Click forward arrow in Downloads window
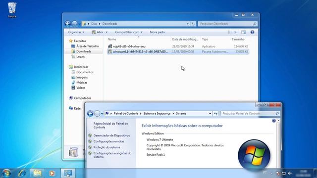 (x=75, y=24)
